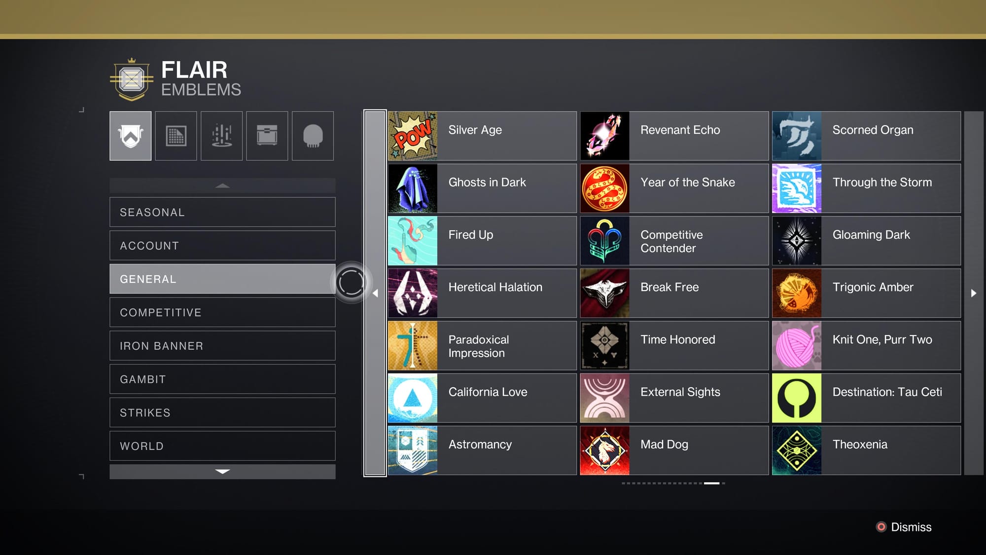Select the Destination: Tau Ceti emblem
The height and width of the screenshot is (555, 986).
coord(866,398)
